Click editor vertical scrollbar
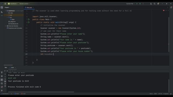The width and height of the screenshot is (173, 97). pyautogui.click(x=169, y=34)
